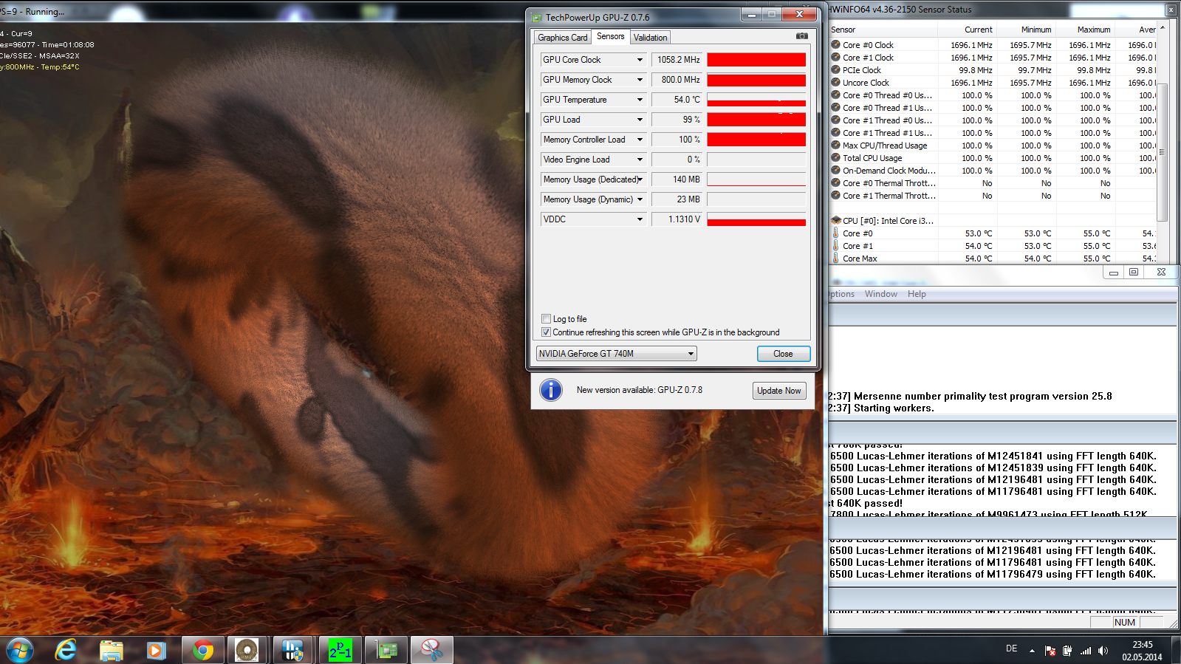
Task: Click the GPU Load red graph bar
Action: pyautogui.click(x=756, y=120)
